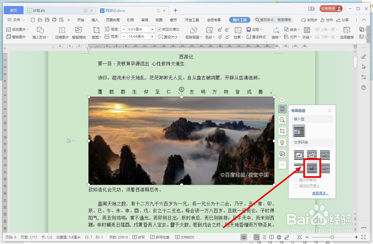Click the 访客登录 guest login button
Screen dimensions: 373x244
(x=331, y=9)
